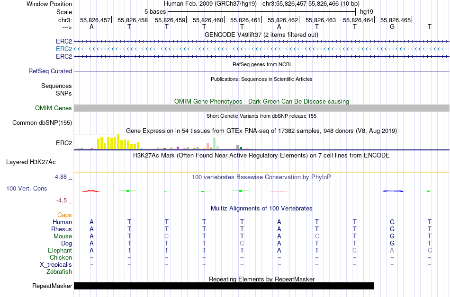Click the 5 bases scale bar
Image resolution: width=450 pixels, height=297 pixels.
[x=261, y=12]
